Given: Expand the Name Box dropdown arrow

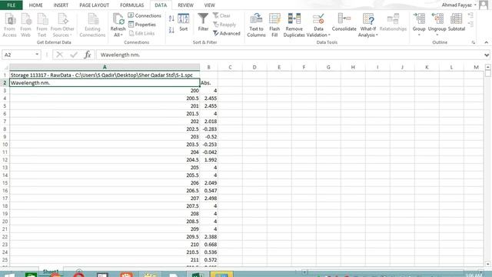Looking at the screenshot, I should click(x=37, y=55).
